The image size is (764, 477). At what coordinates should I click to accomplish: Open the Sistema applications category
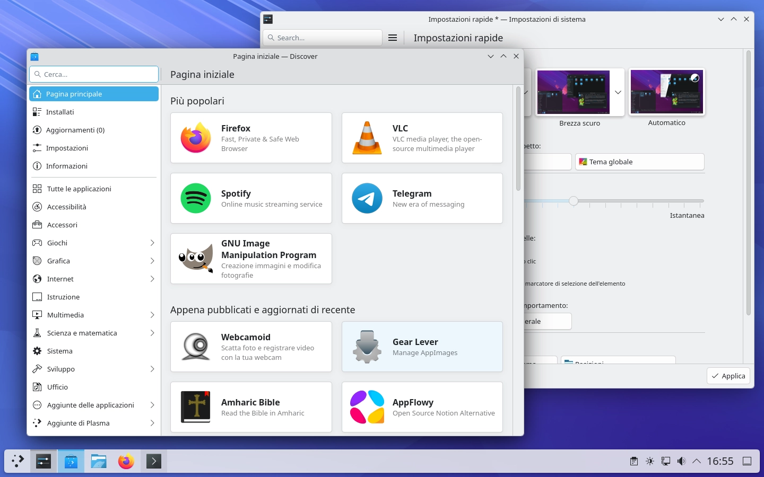click(x=59, y=351)
